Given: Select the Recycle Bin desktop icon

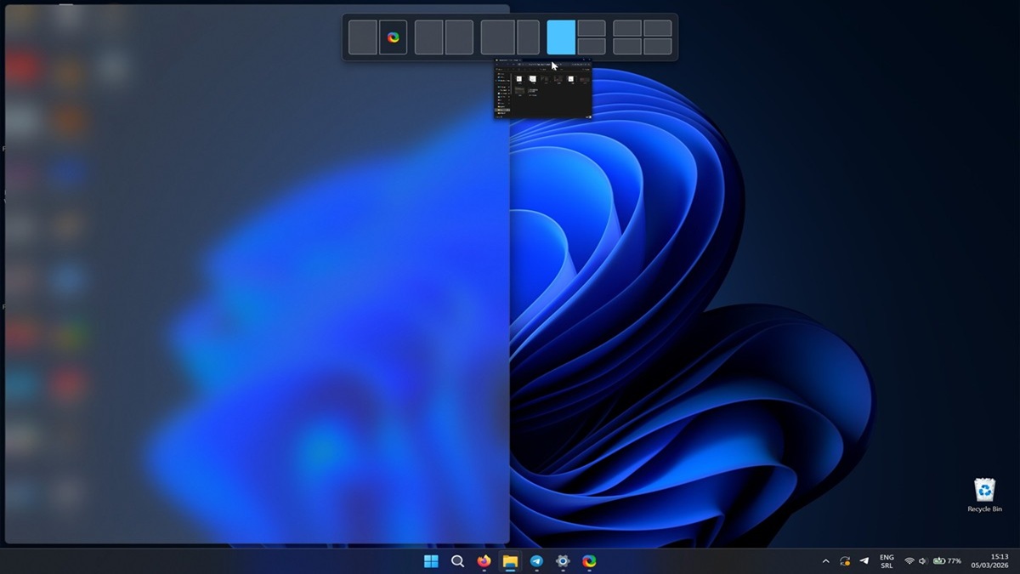Looking at the screenshot, I should pos(984,495).
